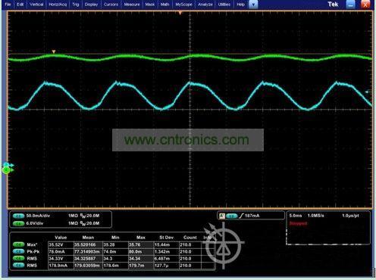Select the Pk-Pk measurement channel badge
The image size is (376, 280).
tap(18, 251)
